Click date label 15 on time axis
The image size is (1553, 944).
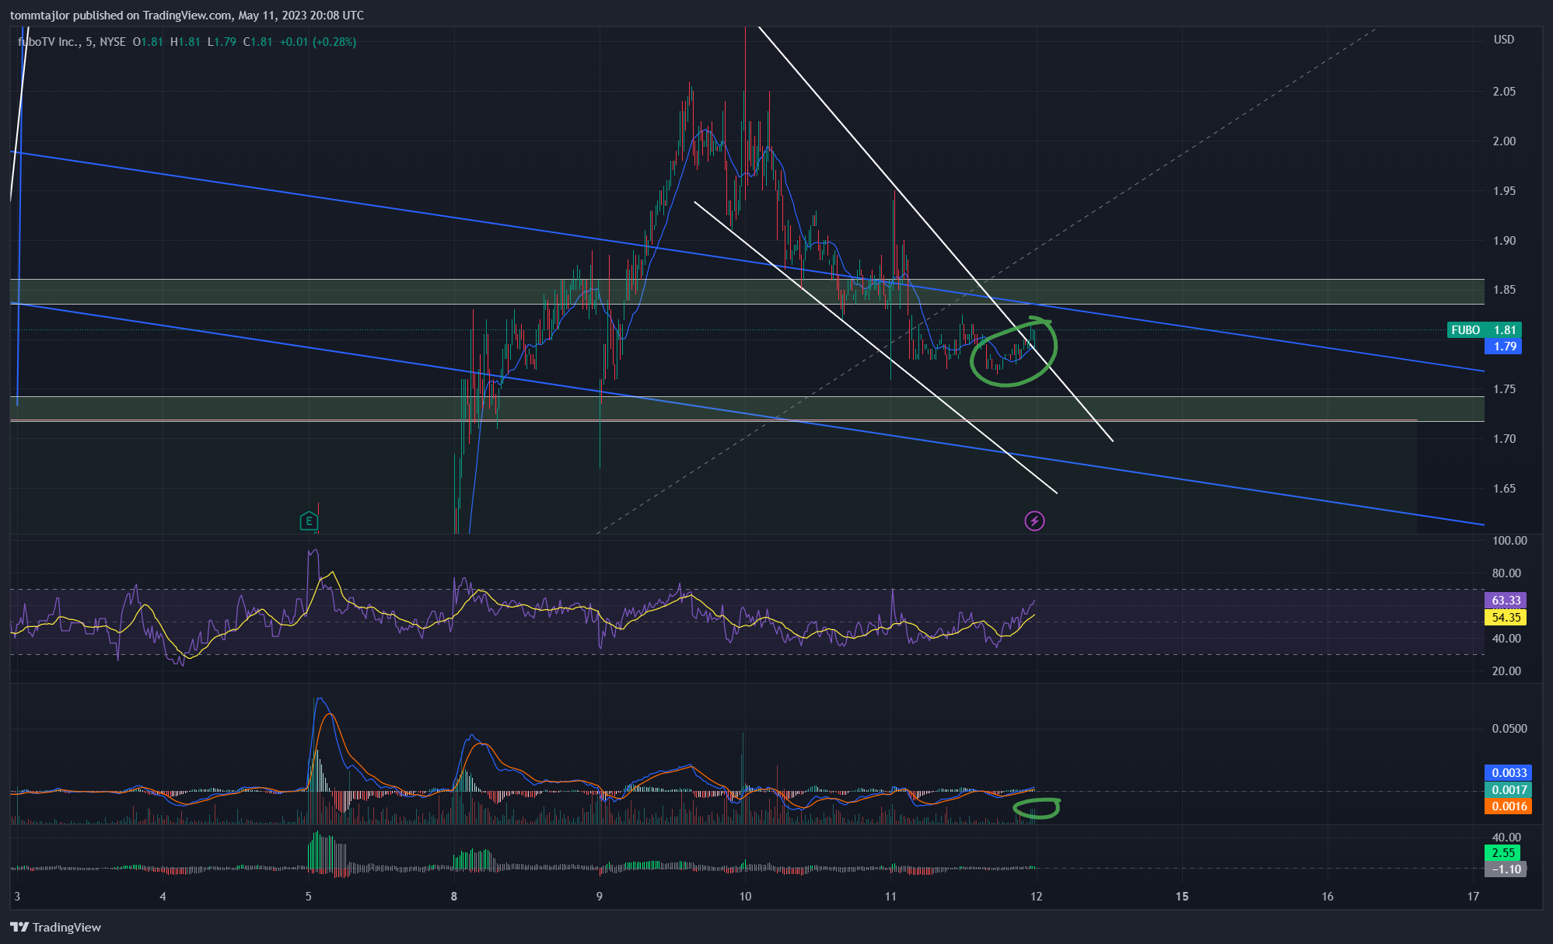(1182, 897)
